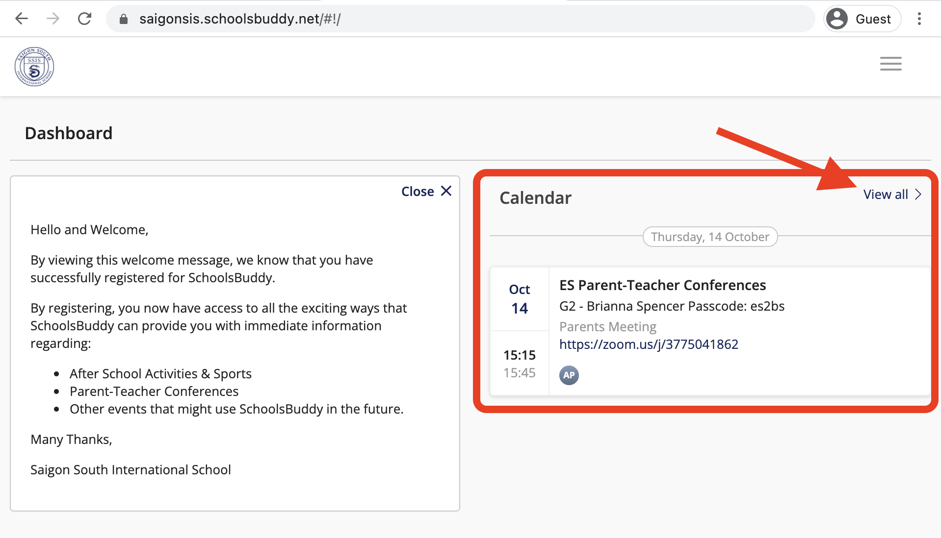This screenshot has width=941, height=538.
Task: Click the padlock site security icon
Action: tap(124, 19)
